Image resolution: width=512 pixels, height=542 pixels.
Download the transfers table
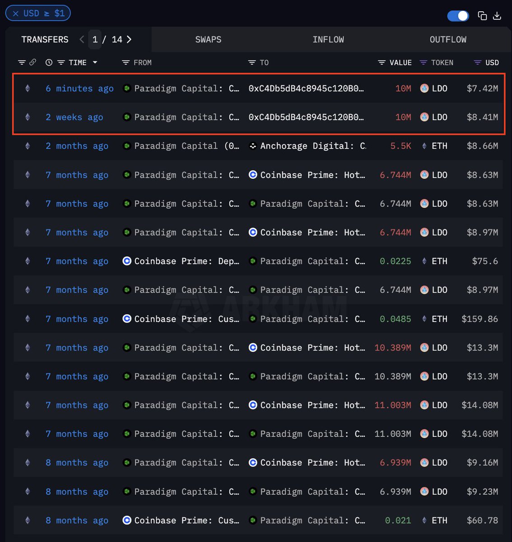click(497, 16)
